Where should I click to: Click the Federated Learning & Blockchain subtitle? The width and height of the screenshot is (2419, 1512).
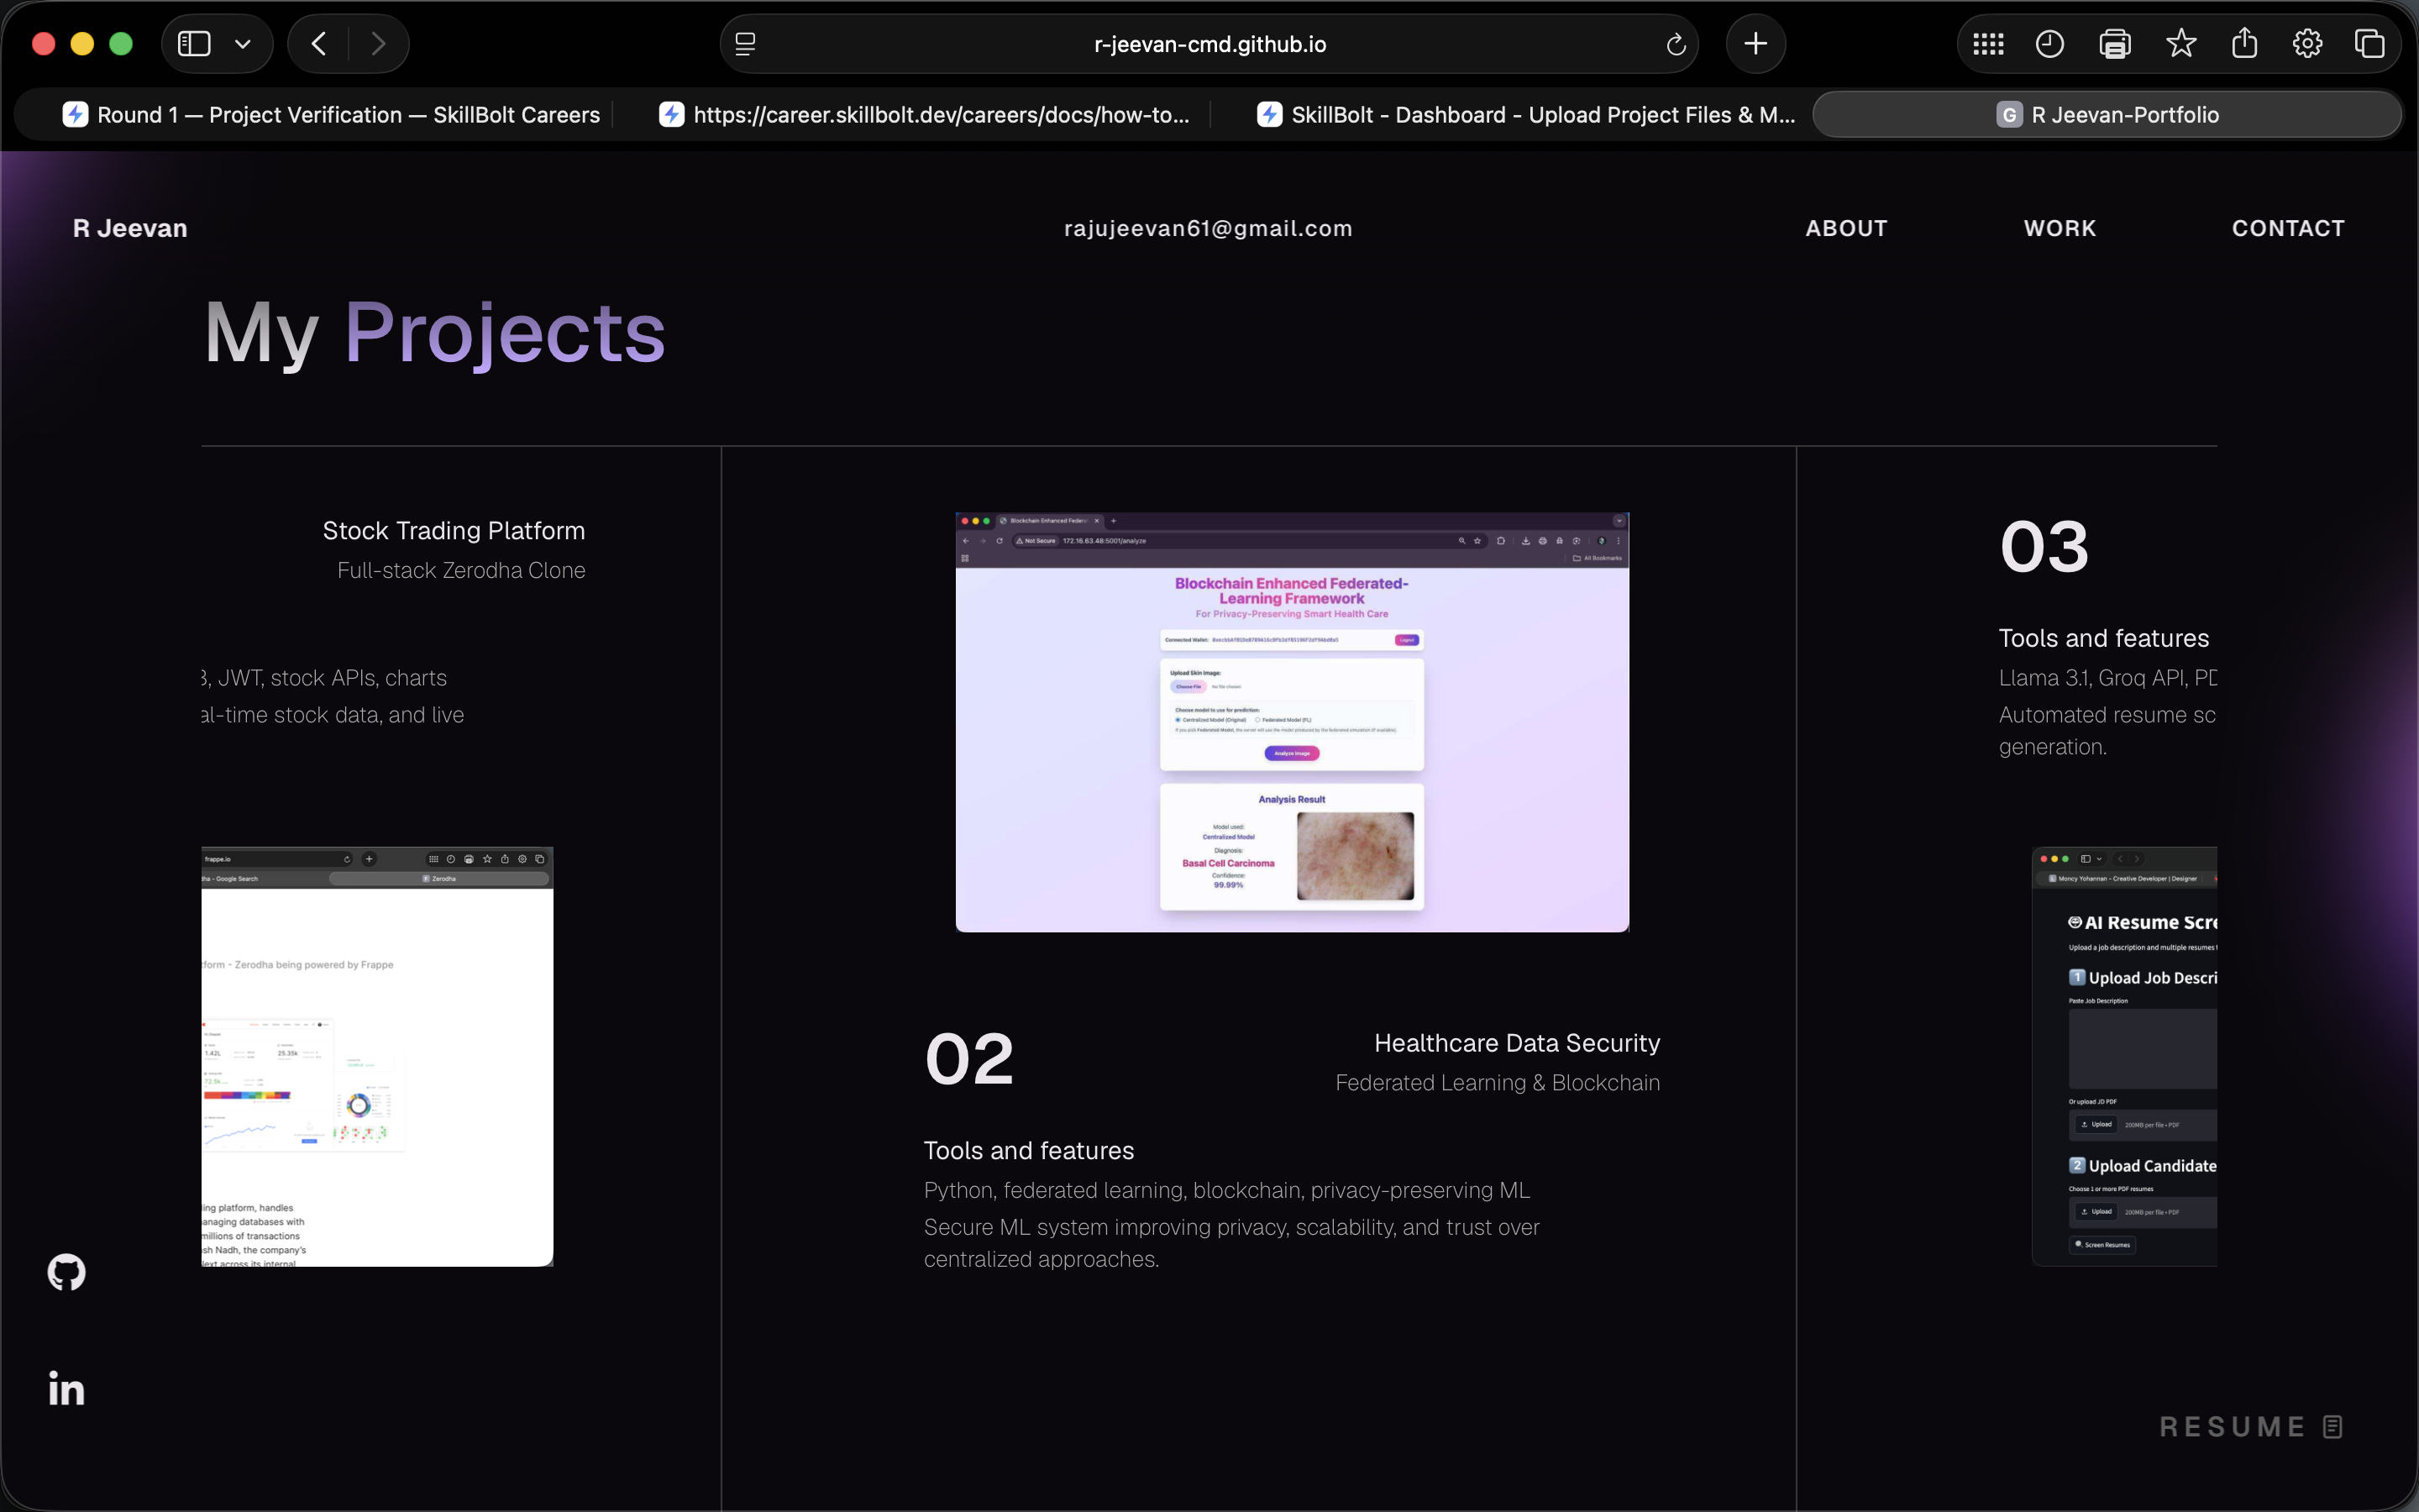(x=1498, y=1083)
